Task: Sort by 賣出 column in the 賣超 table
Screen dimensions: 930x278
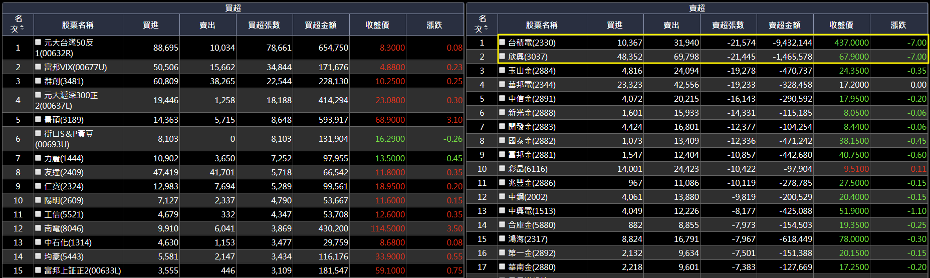Action: click(671, 25)
